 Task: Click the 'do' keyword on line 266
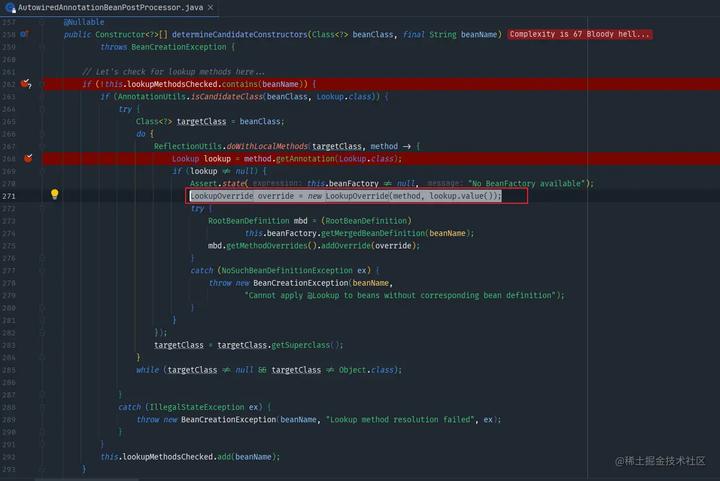(x=141, y=134)
